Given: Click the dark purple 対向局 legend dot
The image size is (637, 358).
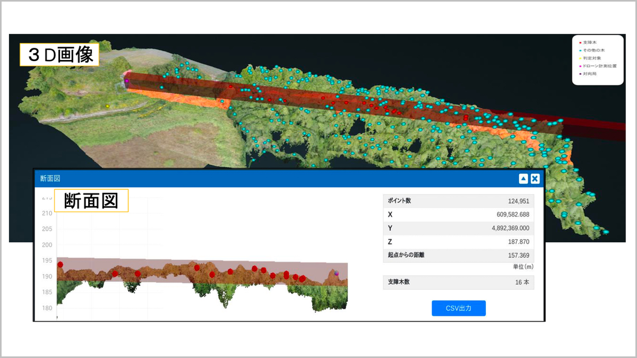Looking at the screenshot, I should coord(580,74).
